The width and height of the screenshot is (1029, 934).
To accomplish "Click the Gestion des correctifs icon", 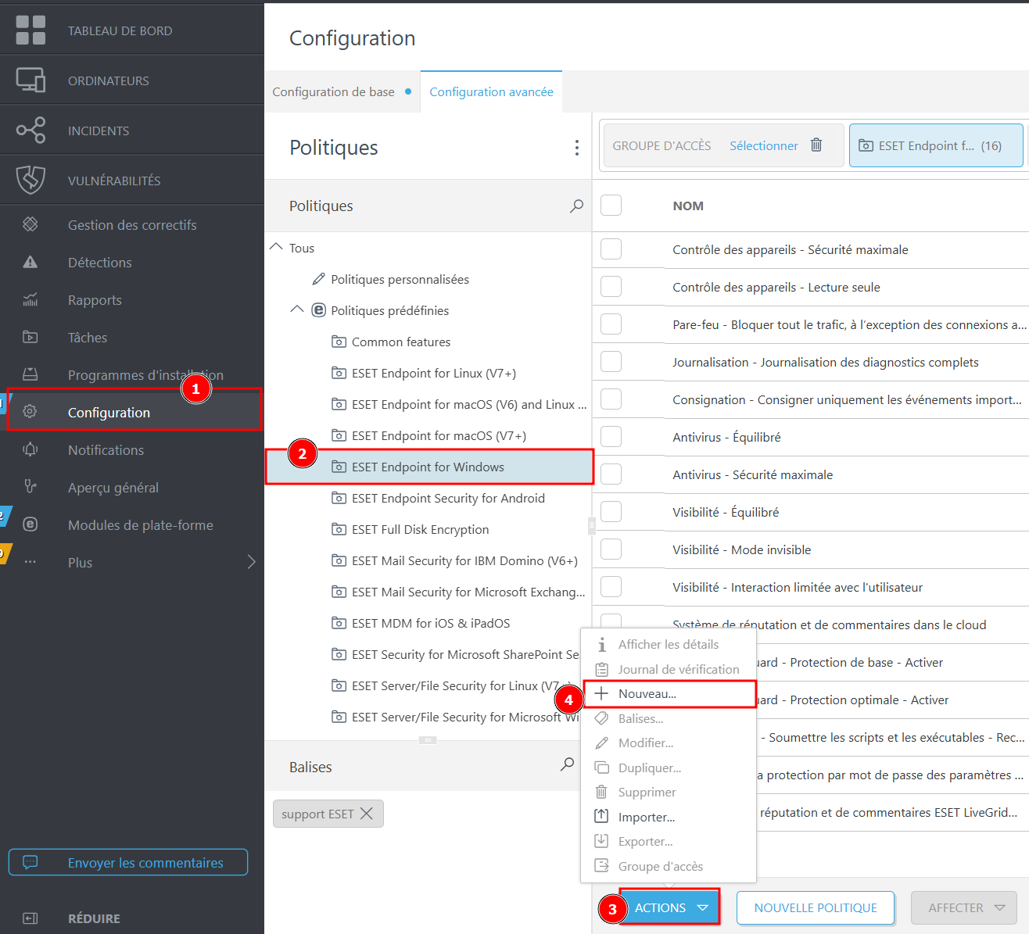I will coord(30,224).
